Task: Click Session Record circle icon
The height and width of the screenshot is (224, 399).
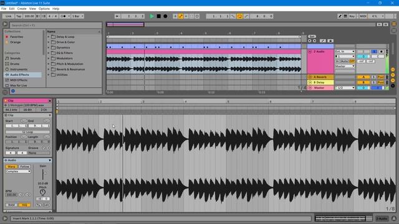Action: coord(197,16)
